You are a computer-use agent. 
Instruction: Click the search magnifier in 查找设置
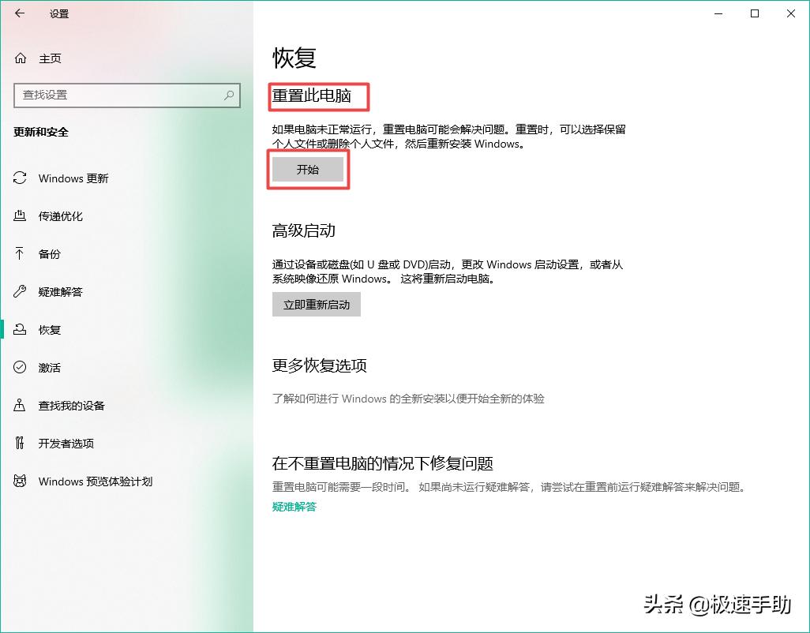(229, 95)
